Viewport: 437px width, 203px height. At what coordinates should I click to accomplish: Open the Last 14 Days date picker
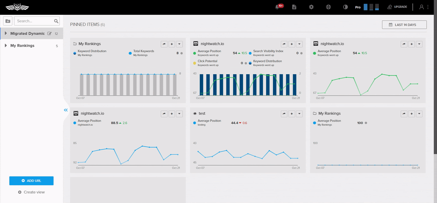pos(404,25)
